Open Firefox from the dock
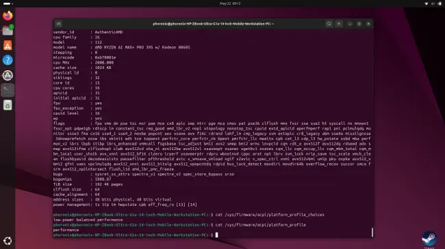This screenshot has width=445, height=249. pos(8,15)
